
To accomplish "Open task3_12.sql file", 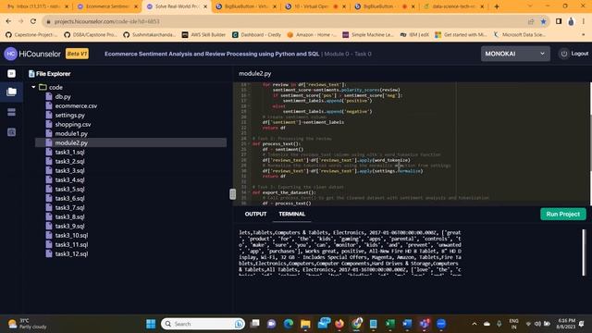I will 71,253.
